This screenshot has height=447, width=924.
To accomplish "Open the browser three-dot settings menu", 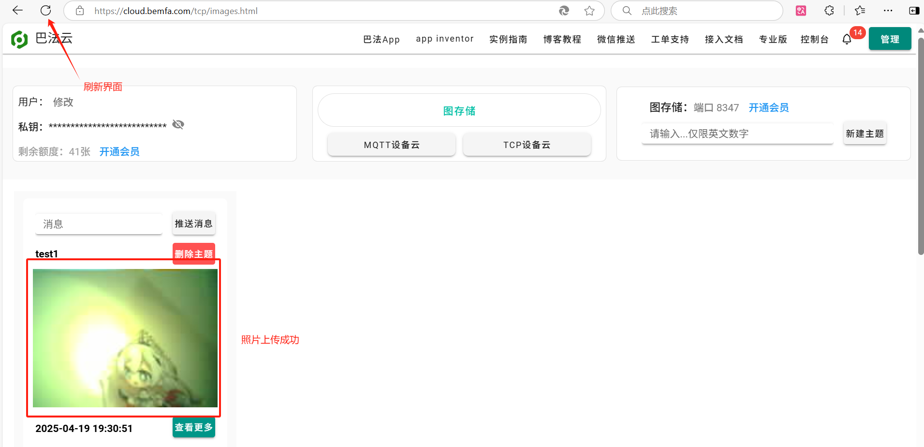I will coord(888,11).
